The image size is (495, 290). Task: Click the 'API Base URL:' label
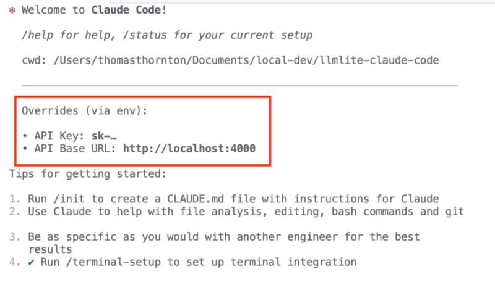(x=75, y=148)
